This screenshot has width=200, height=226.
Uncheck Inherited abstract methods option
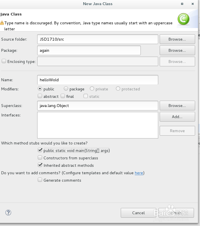click(x=40, y=165)
